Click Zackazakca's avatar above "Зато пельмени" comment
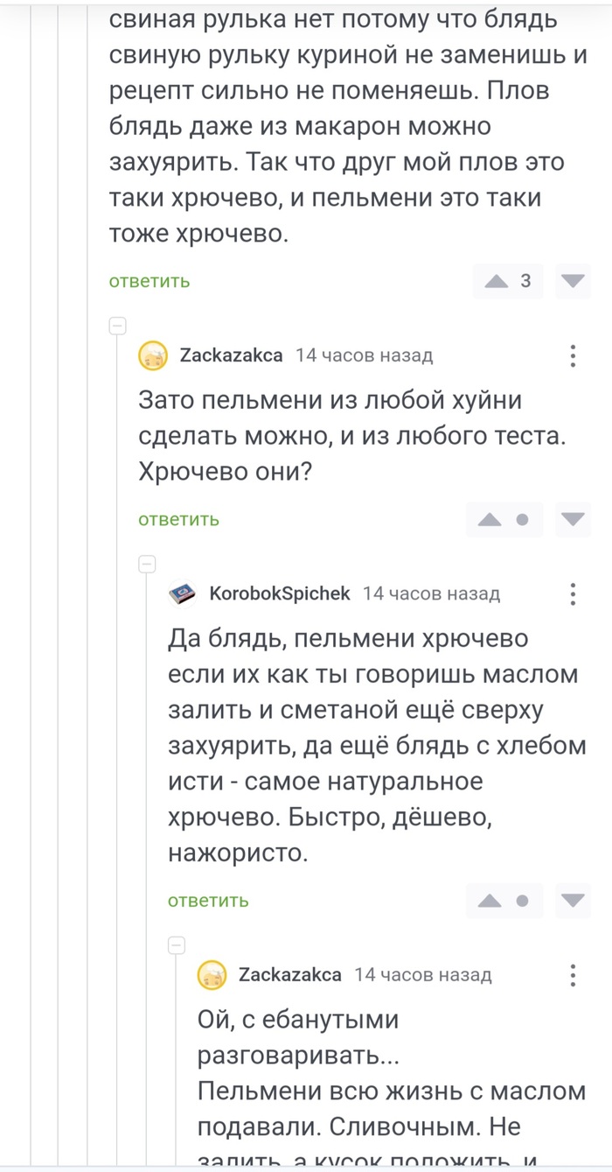 tap(153, 355)
